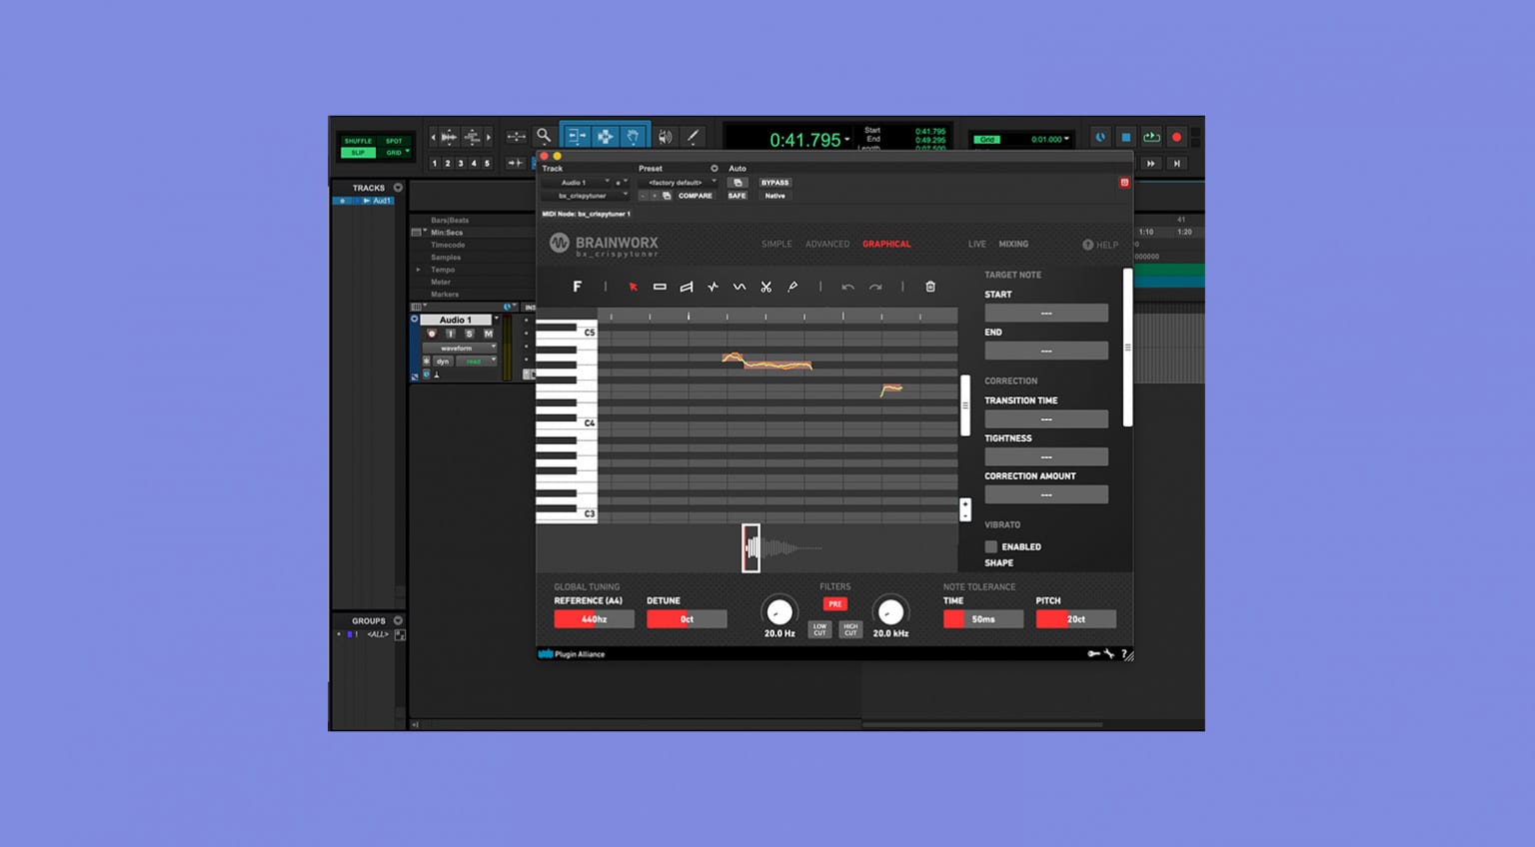Adjust the Reference (A4) 440hz slider

594,619
